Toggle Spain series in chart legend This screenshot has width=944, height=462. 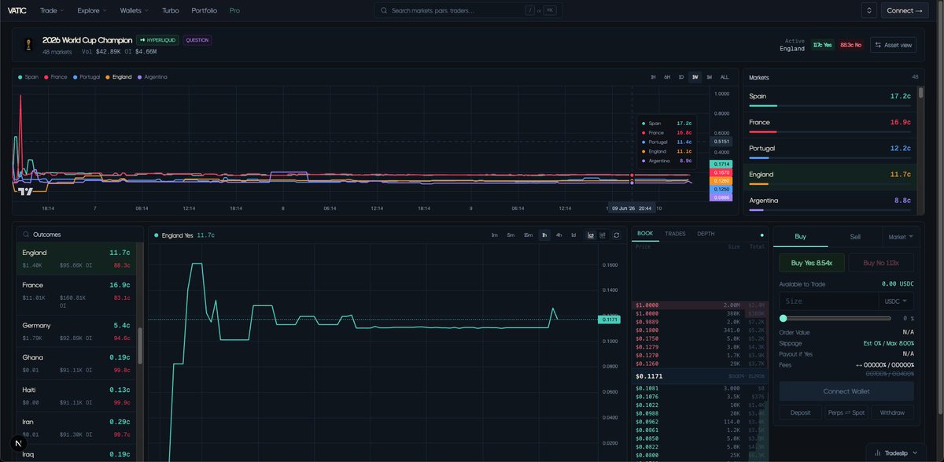click(28, 77)
